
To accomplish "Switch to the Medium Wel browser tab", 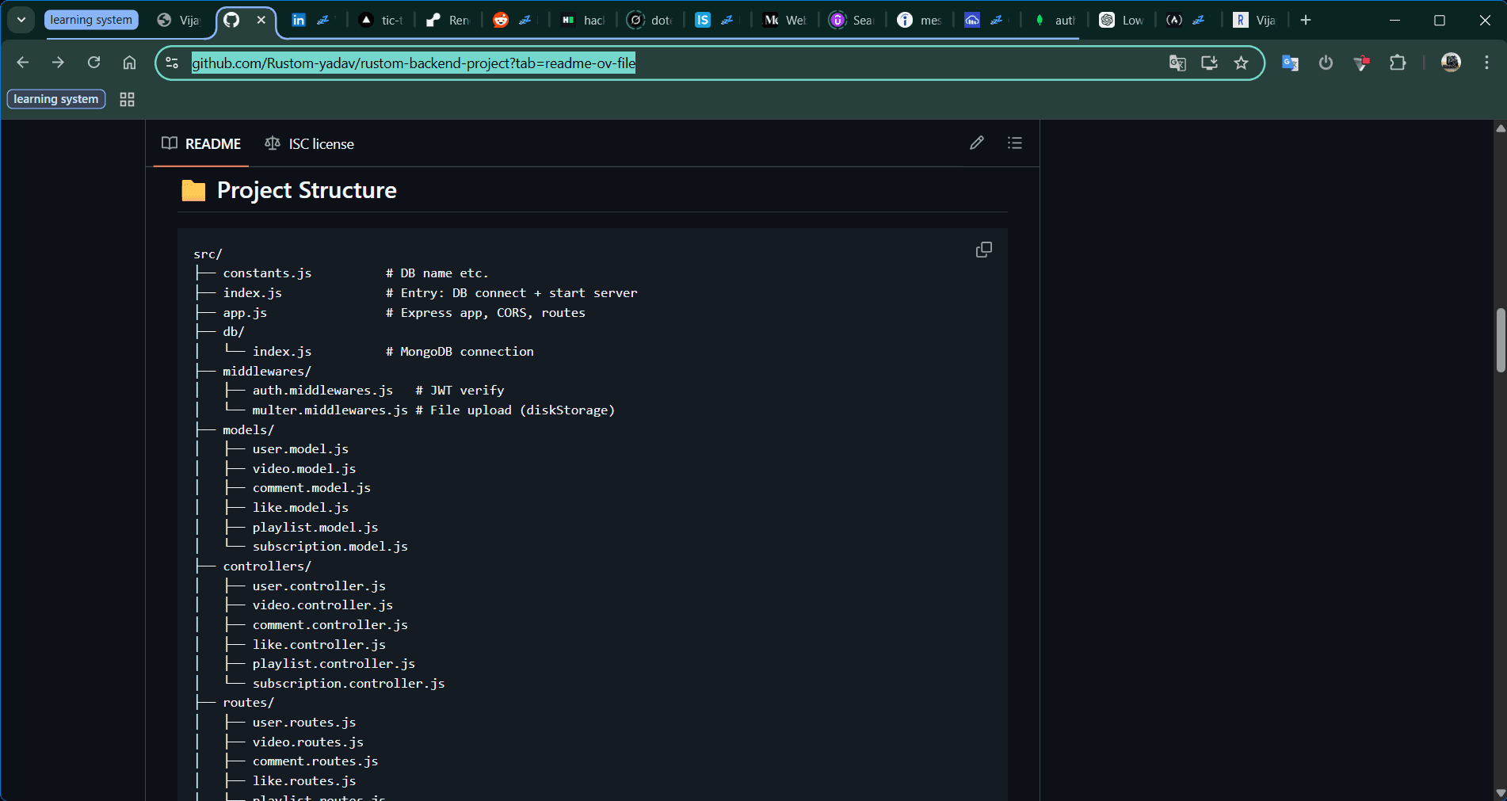I will (785, 20).
